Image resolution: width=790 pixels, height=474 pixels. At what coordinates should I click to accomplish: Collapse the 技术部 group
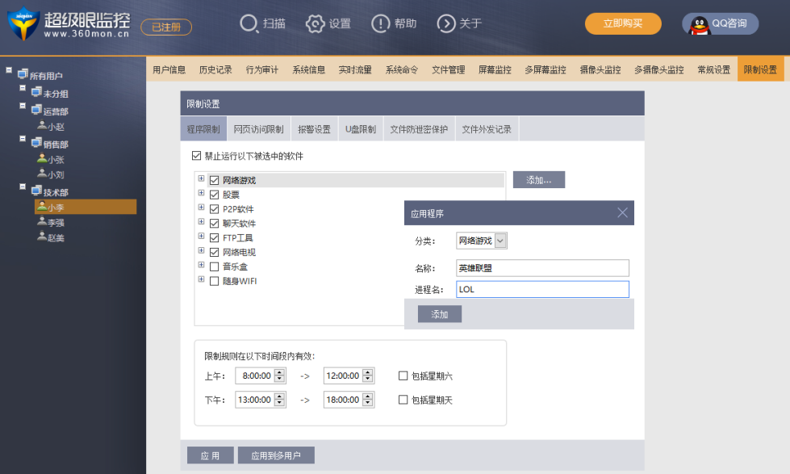pos(23,191)
